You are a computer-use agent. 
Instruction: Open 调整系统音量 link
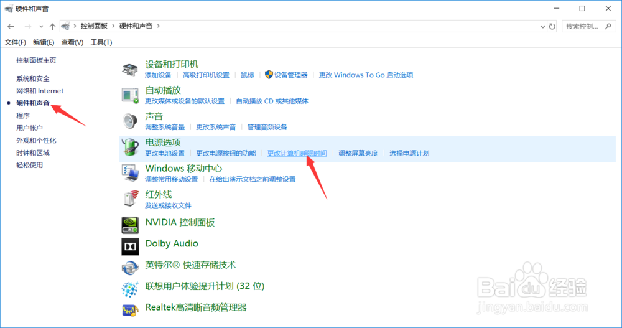[x=165, y=128]
